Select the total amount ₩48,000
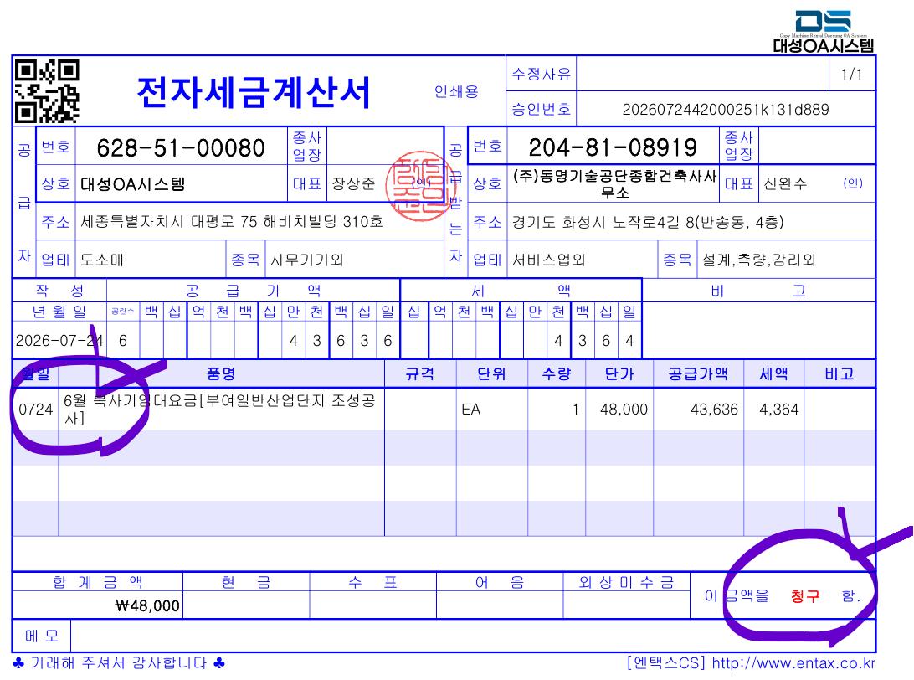Screen dimensions: 914x680 coord(147,606)
